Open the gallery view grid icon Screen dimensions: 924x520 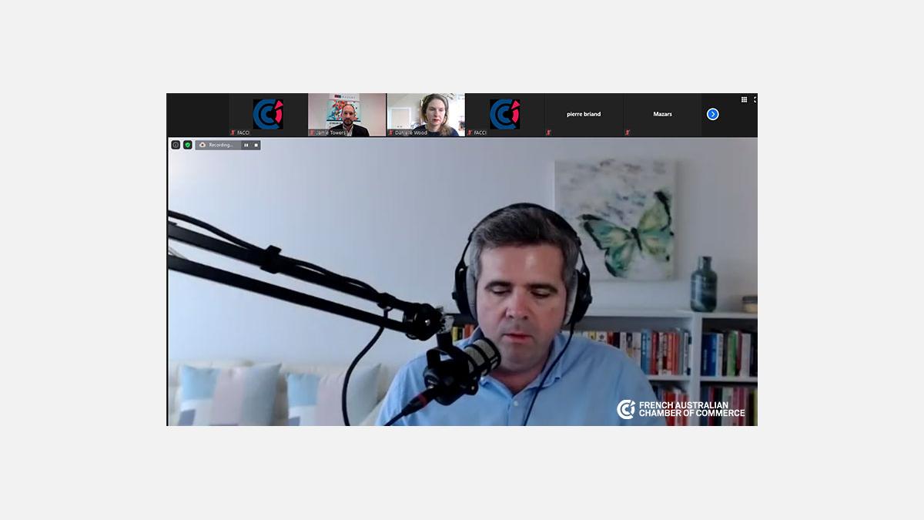coord(744,99)
